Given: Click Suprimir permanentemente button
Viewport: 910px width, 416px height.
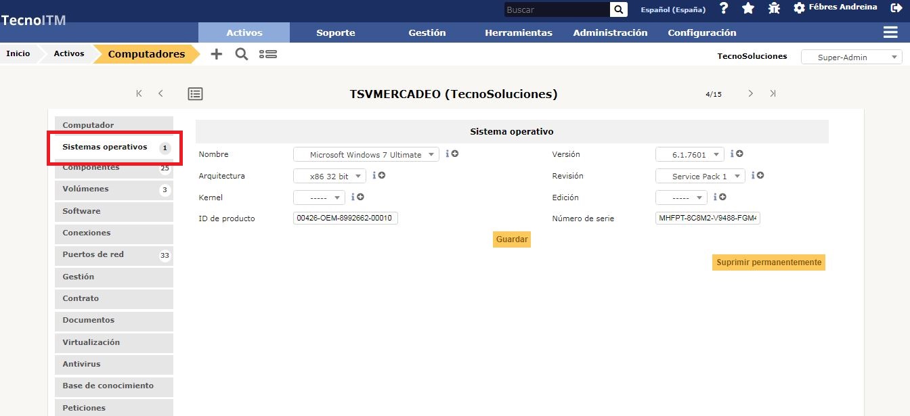Looking at the screenshot, I should (768, 262).
